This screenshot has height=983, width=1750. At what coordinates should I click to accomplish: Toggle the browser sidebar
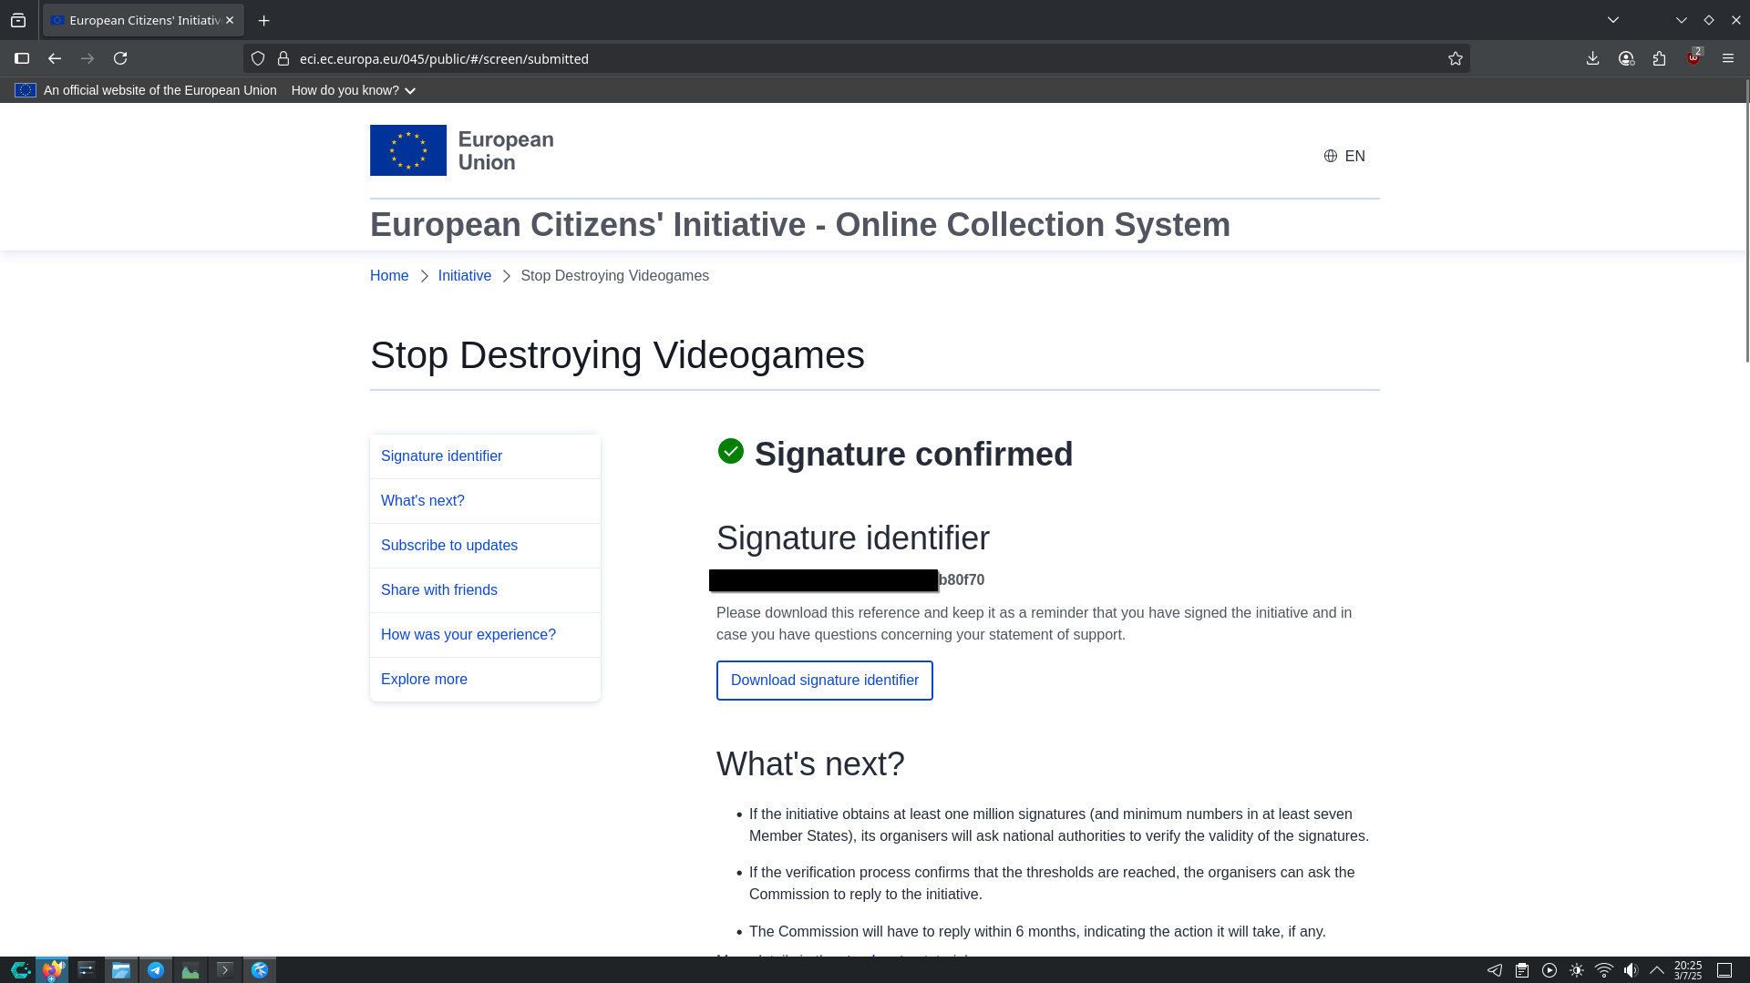[x=22, y=58]
